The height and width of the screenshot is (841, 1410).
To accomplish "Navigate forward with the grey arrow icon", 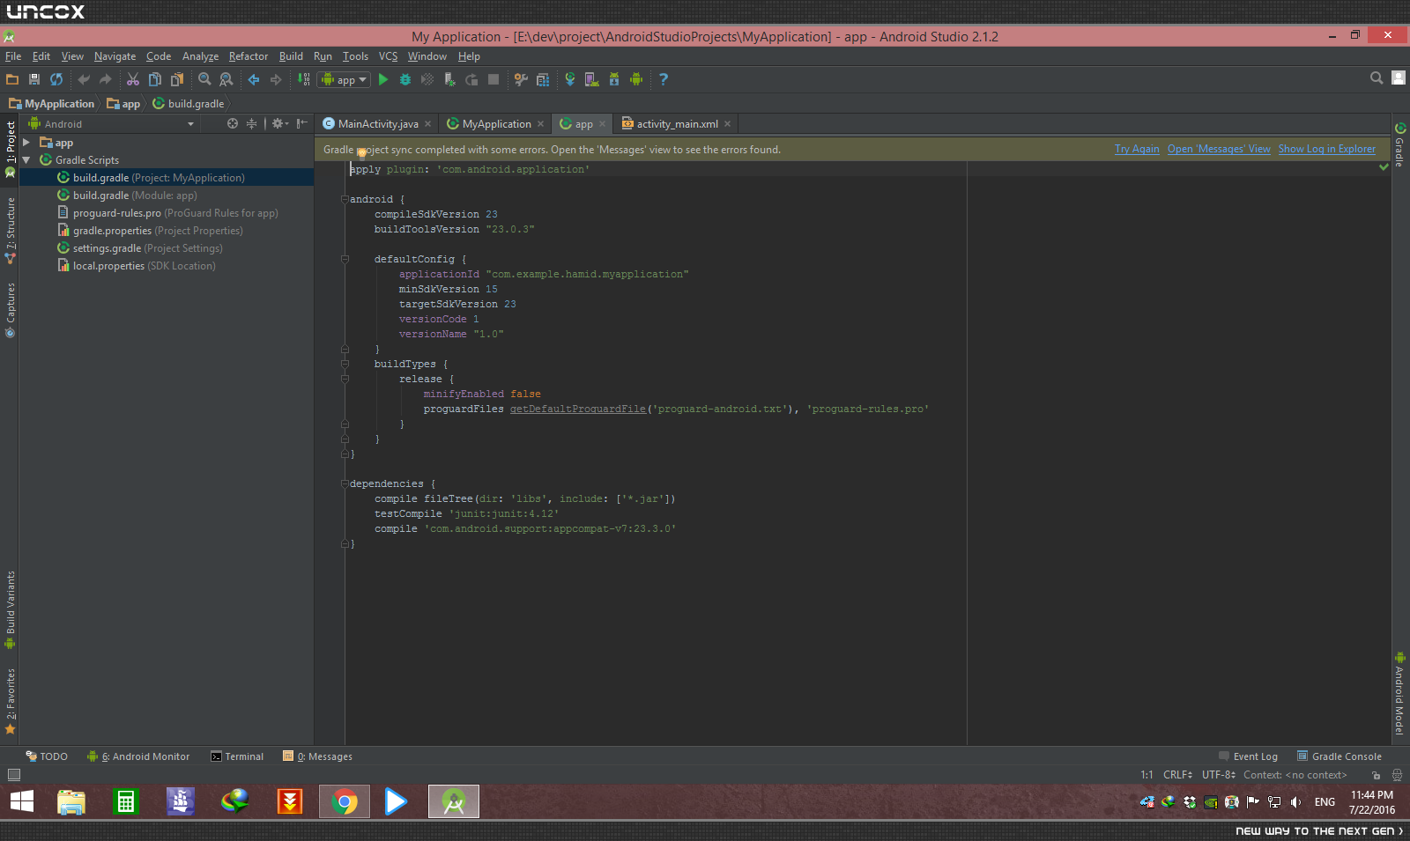I will coord(276,79).
